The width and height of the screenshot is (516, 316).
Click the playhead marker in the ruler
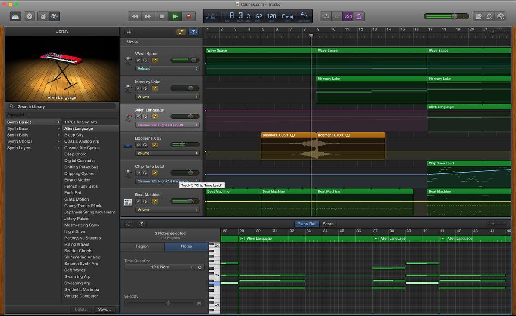[311, 36]
